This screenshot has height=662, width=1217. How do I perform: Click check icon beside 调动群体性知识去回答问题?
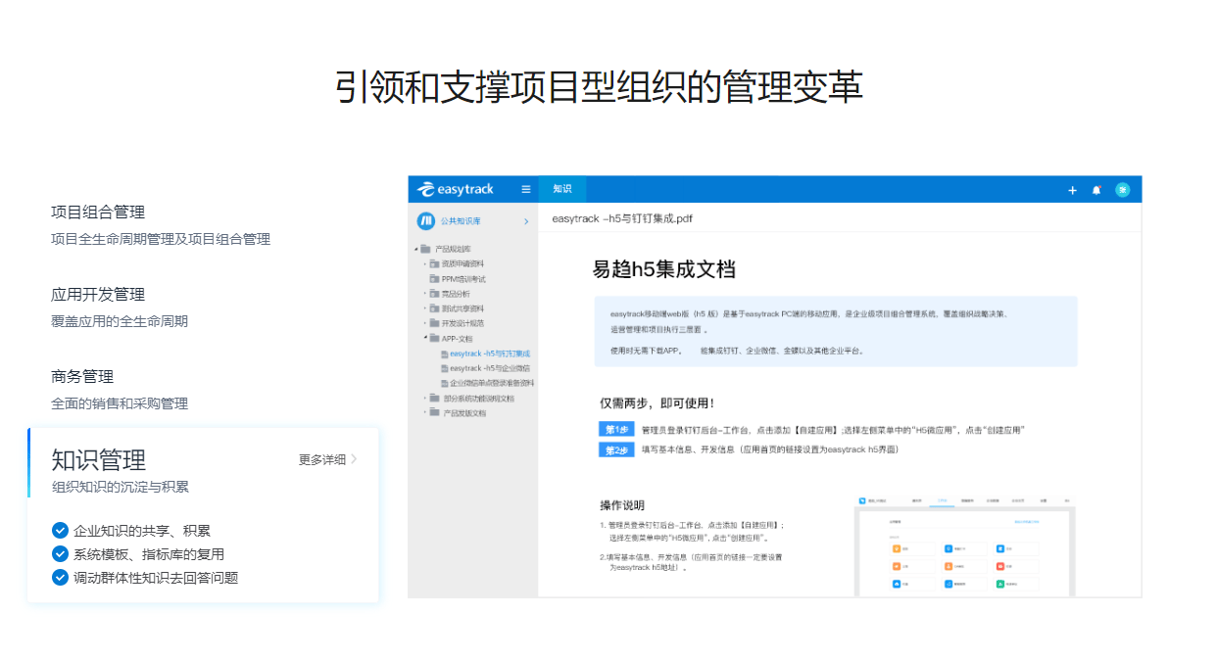click(x=61, y=578)
